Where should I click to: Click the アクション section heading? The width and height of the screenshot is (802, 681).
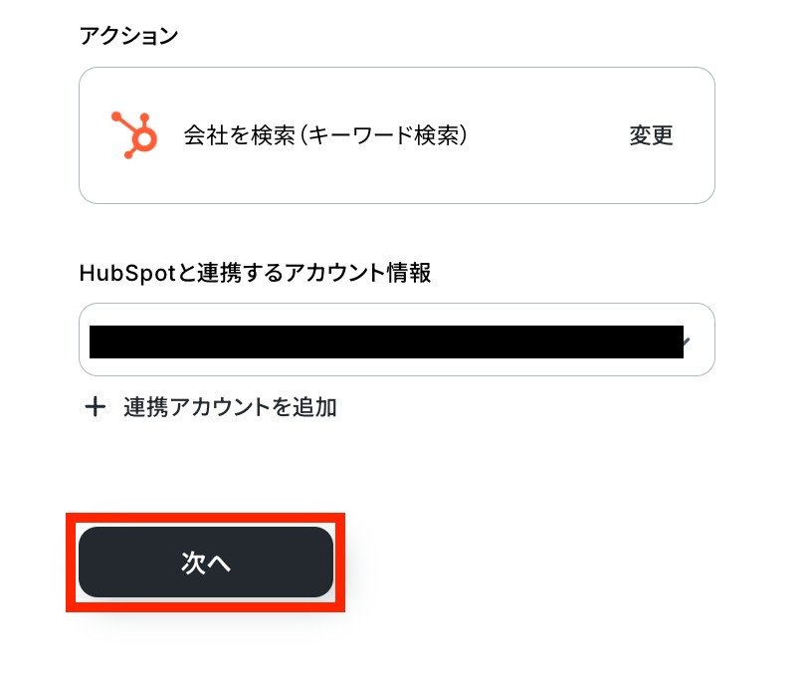coord(128,36)
